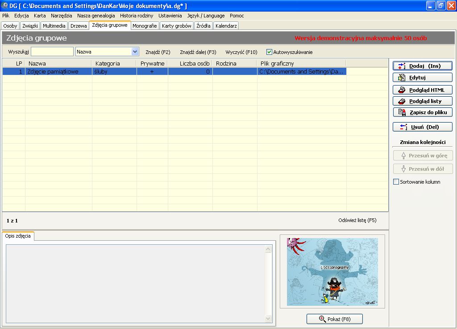Screen dimensions: 457x329
Task: Toggle the Autowyszukiwanie checkbox
Action: pos(269,52)
